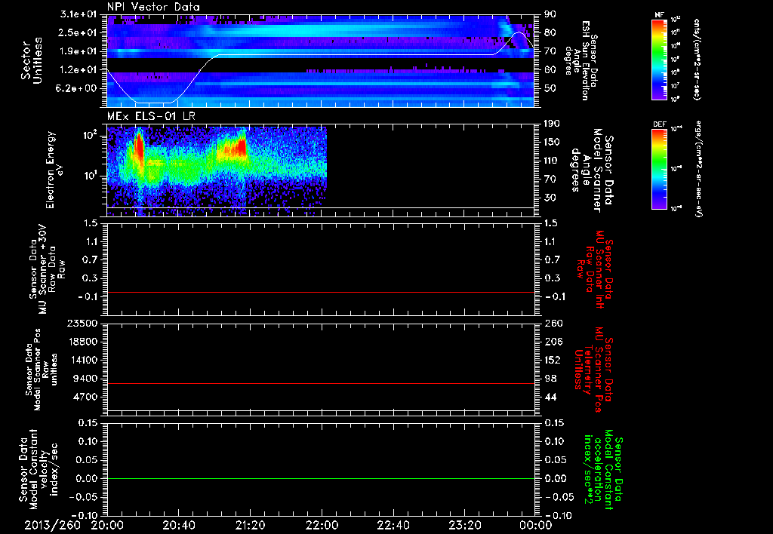Click the 22:40 time tick label
This screenshot has height=534, width=773.
coord(393,525)
